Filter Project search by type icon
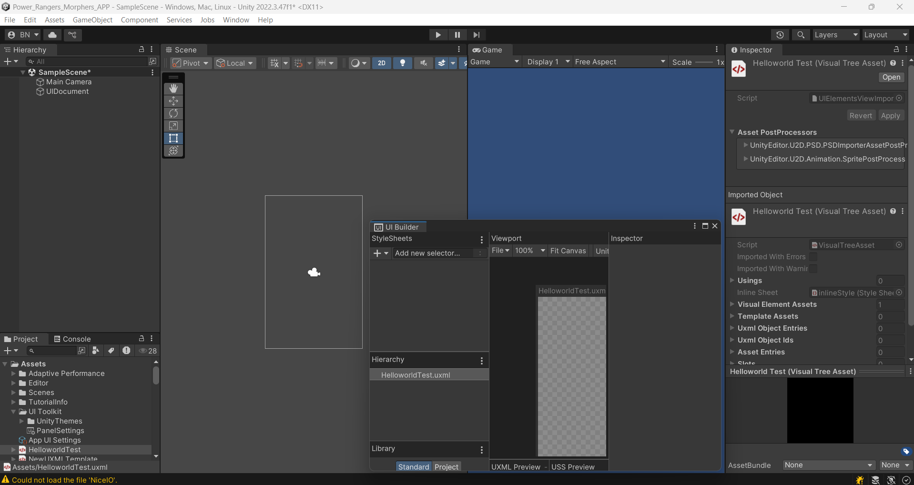This screenshot has width=914, height=485. click(96, 351)
